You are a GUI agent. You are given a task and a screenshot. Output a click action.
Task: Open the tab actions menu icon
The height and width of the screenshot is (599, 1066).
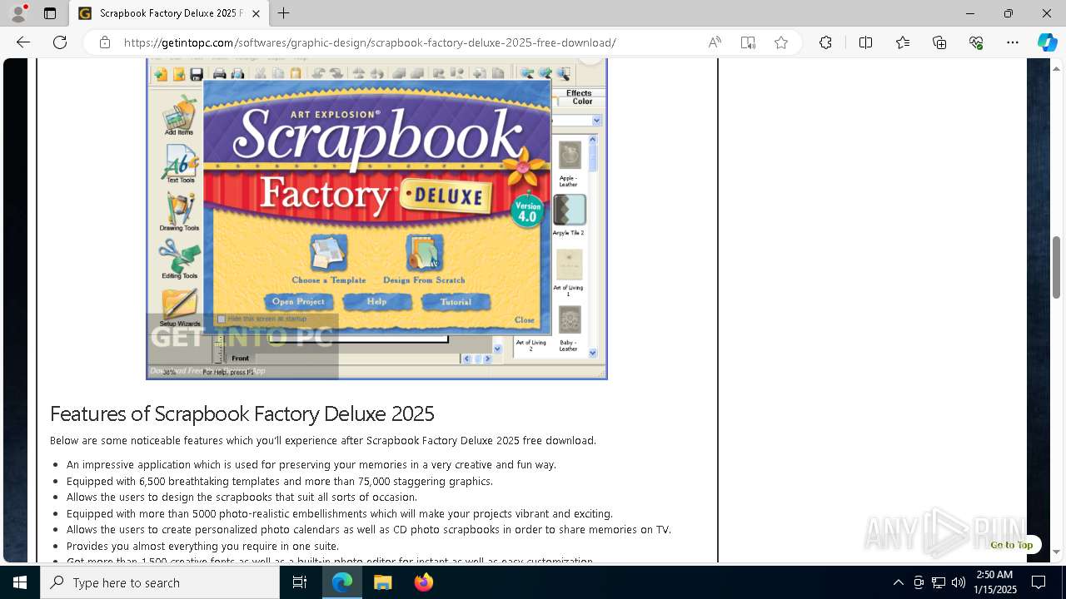pos(50,13)
